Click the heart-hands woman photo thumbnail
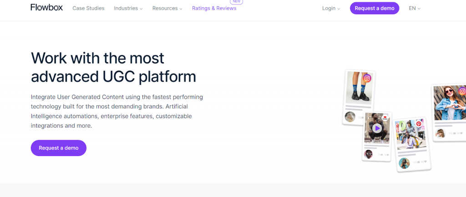 click(449, 103)
